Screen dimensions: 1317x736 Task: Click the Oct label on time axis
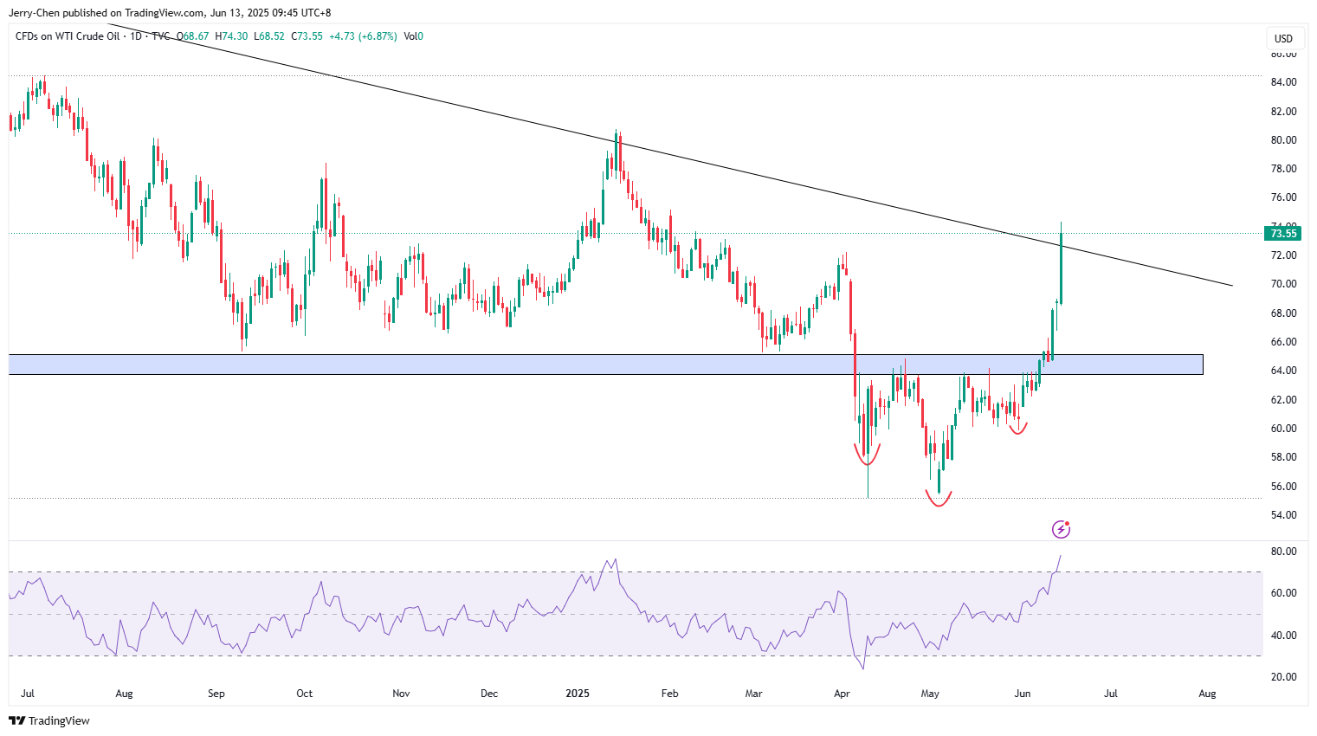tap(304, 694)
